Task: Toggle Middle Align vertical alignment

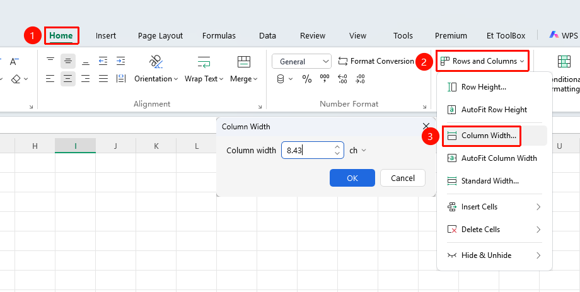Action: click(x=68, y=61)
